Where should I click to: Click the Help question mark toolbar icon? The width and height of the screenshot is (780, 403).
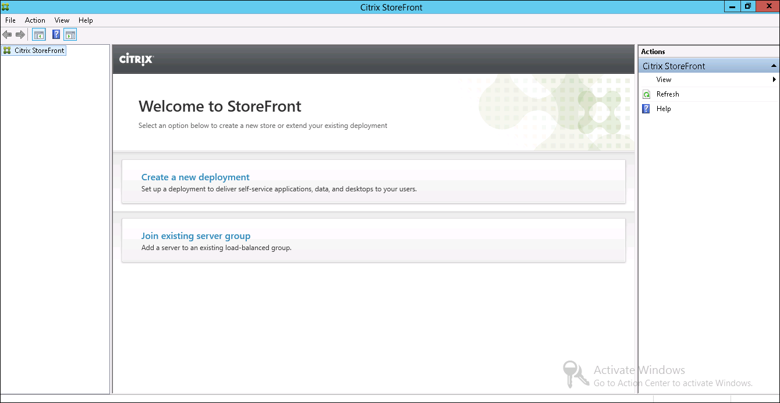[x=55, y=34]
